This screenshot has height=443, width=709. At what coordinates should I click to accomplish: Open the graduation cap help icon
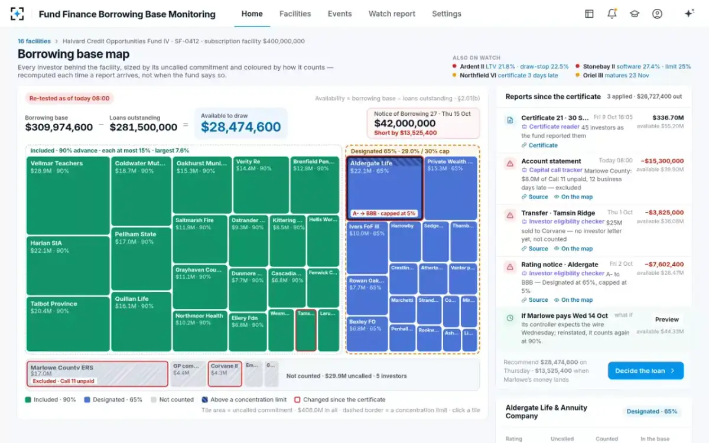pos(635,14)
